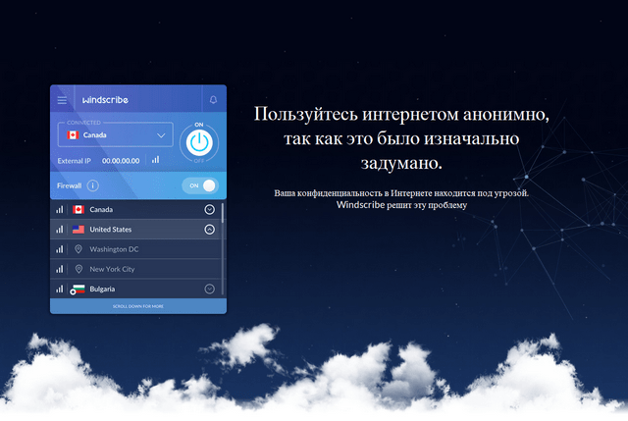Open the hamburger menu in Windscribe
Screen dimensions: 628x421
[62, 100]
